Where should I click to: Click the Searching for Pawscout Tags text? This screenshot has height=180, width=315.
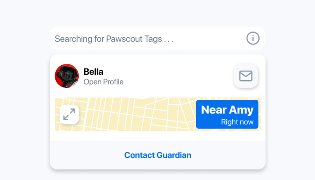[114, 39]
